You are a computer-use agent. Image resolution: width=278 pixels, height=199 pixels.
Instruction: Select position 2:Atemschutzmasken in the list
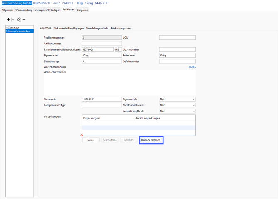pos(20,31)
